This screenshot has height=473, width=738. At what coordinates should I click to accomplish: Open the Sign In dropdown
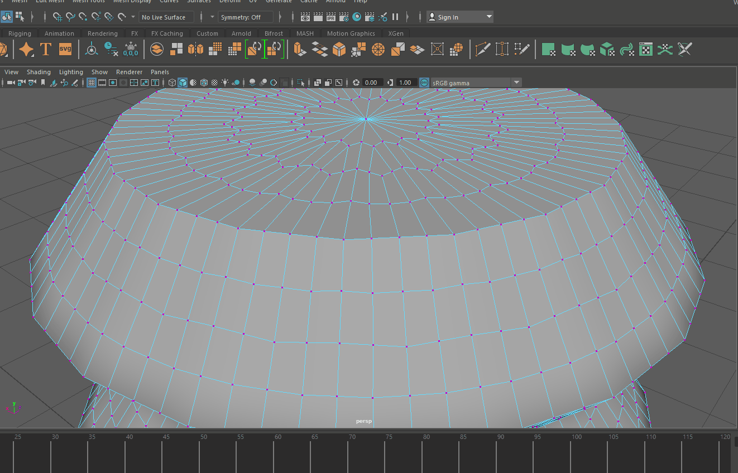[460, 17]
